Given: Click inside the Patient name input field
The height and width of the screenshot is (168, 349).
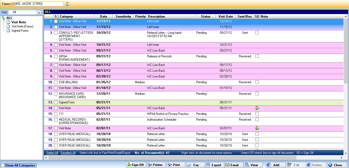Looking at the screenshot, I should point(39,4).
